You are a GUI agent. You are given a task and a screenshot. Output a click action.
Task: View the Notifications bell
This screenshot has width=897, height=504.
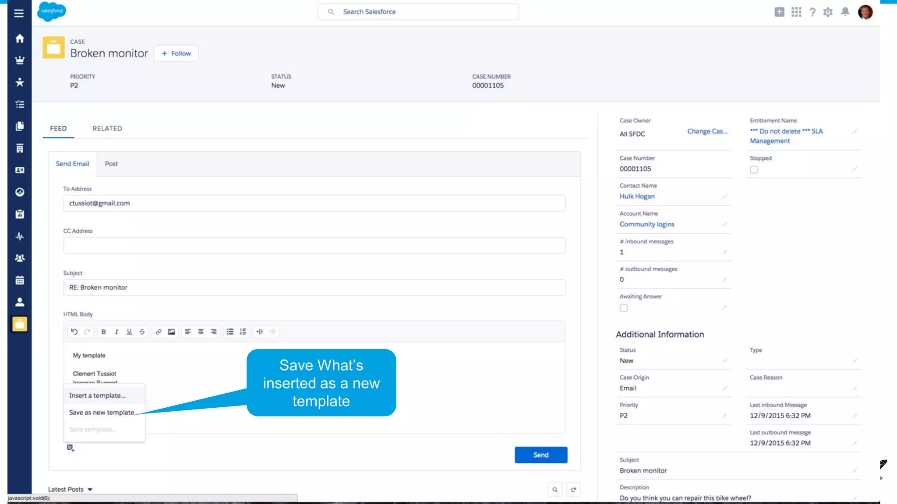point(845,12)
